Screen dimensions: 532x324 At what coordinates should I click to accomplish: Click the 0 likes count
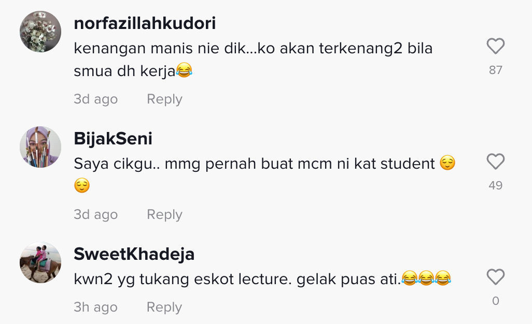[x=496, y=301]
